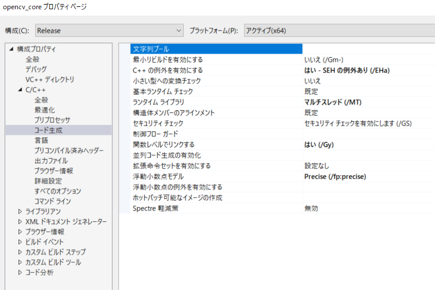Select 浮動小数点の例外を有効にする property

pos(177,187)
